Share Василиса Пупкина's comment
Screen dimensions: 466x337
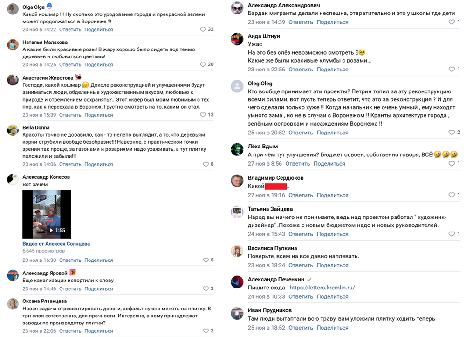[x=332, y=265]
